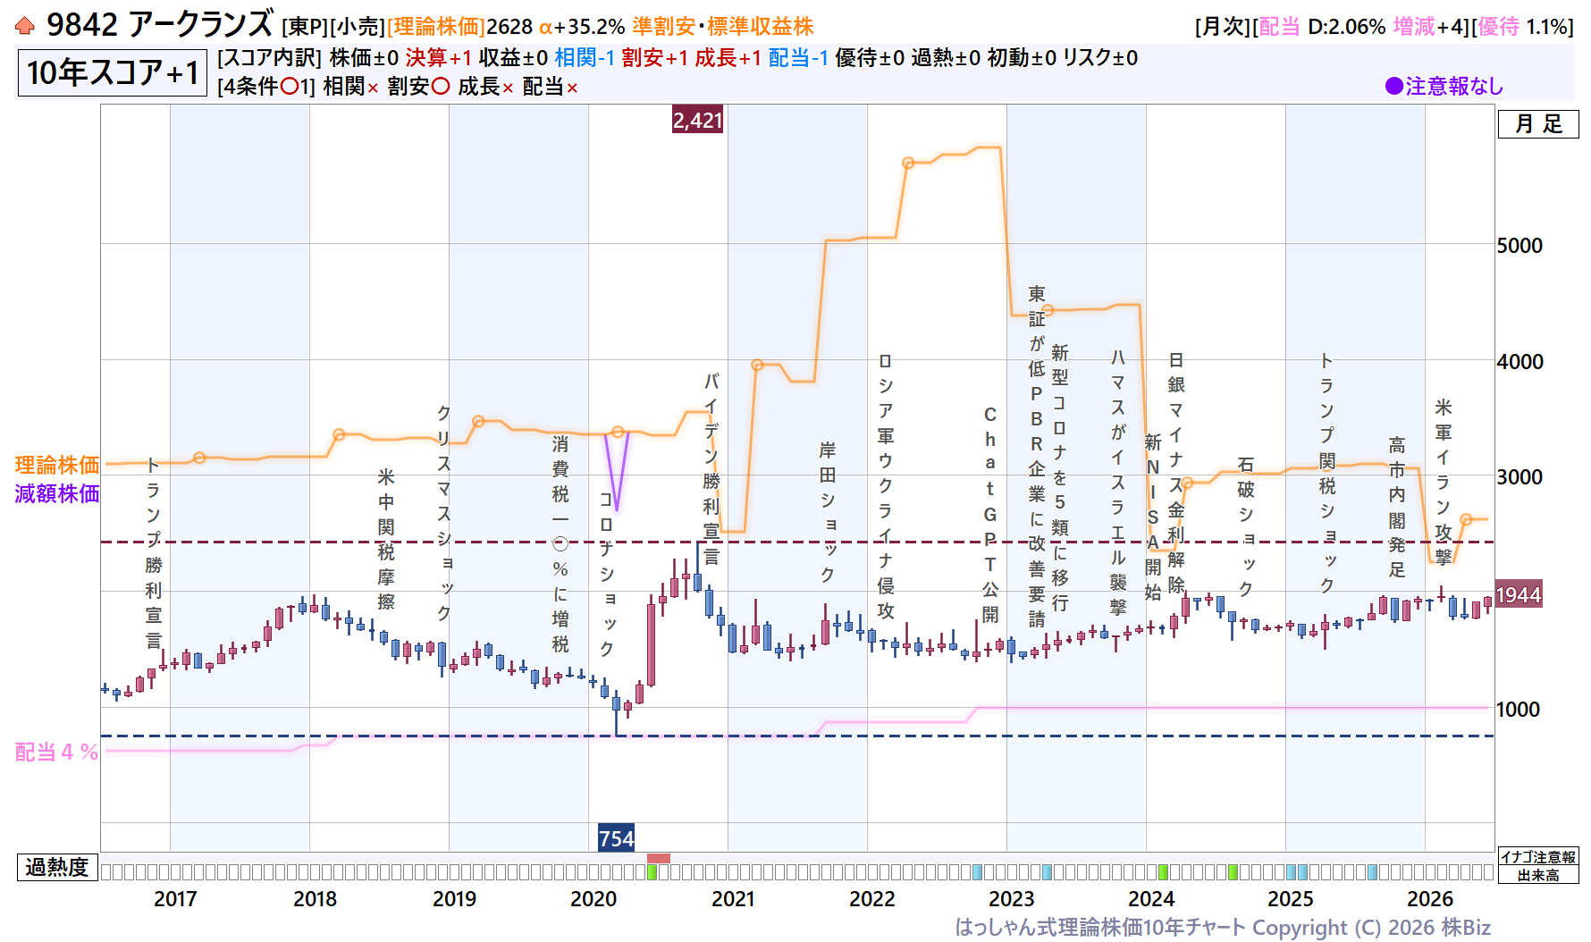Screen dimensions: 1591x942
Task: Click リスク±0 in the score breakdown
Action: (1099, 58)
